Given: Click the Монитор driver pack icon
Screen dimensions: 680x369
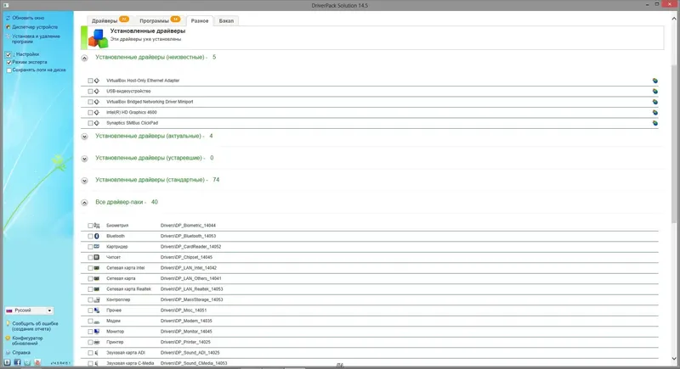Looking at the screenshot, I should [97, 332].
